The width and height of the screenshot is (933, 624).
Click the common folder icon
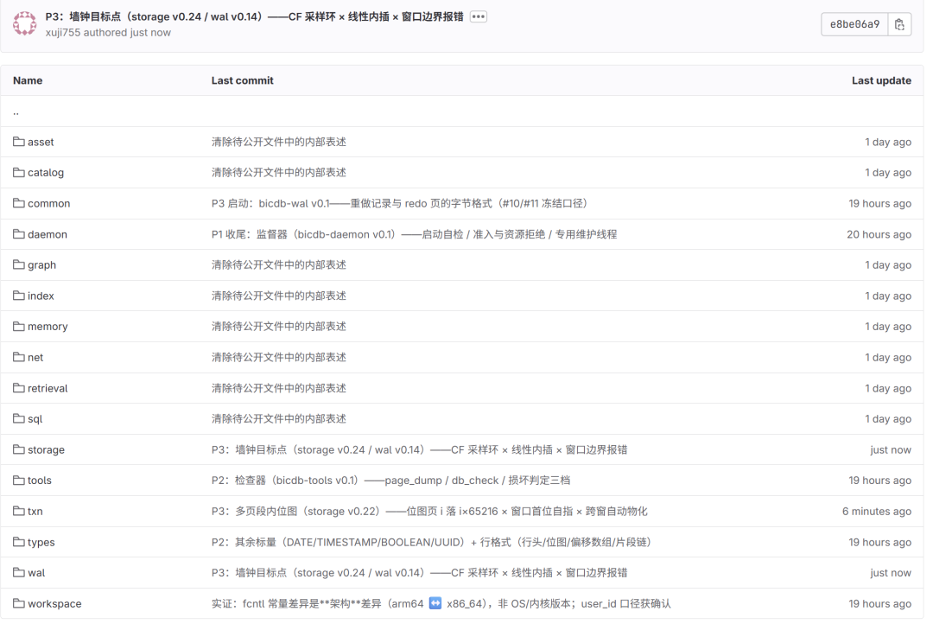tap(18, 203)
